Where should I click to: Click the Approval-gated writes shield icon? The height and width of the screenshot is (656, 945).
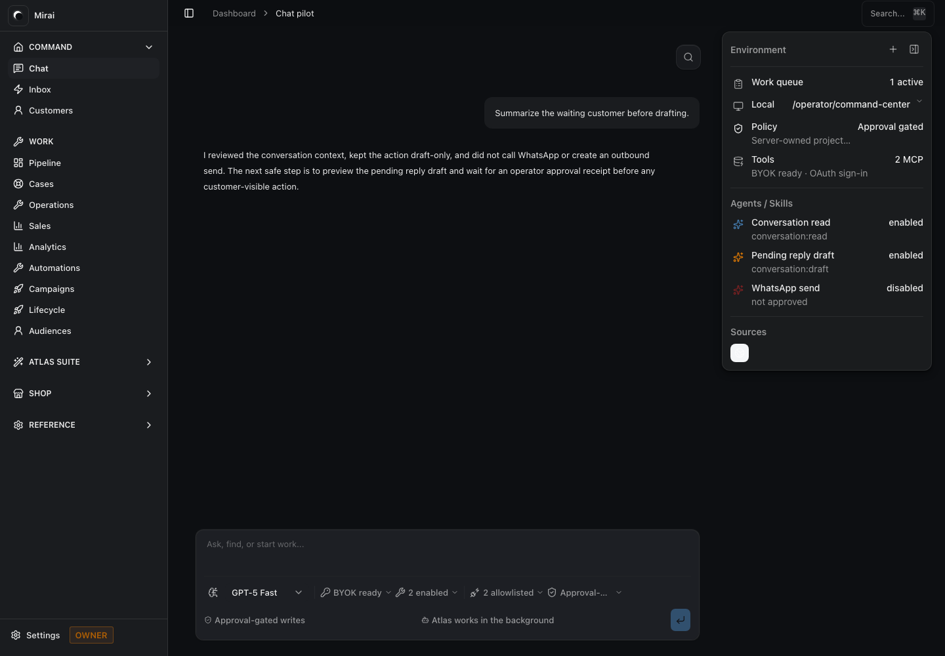[x=208, y=620]
